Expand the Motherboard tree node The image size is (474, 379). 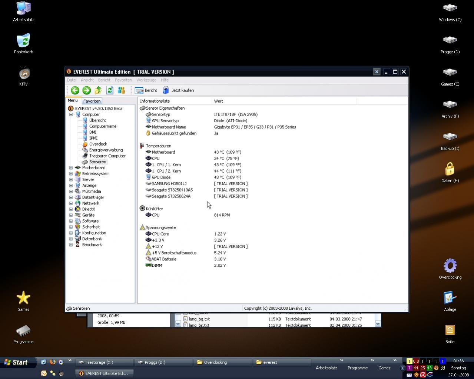tap(71, 168)
